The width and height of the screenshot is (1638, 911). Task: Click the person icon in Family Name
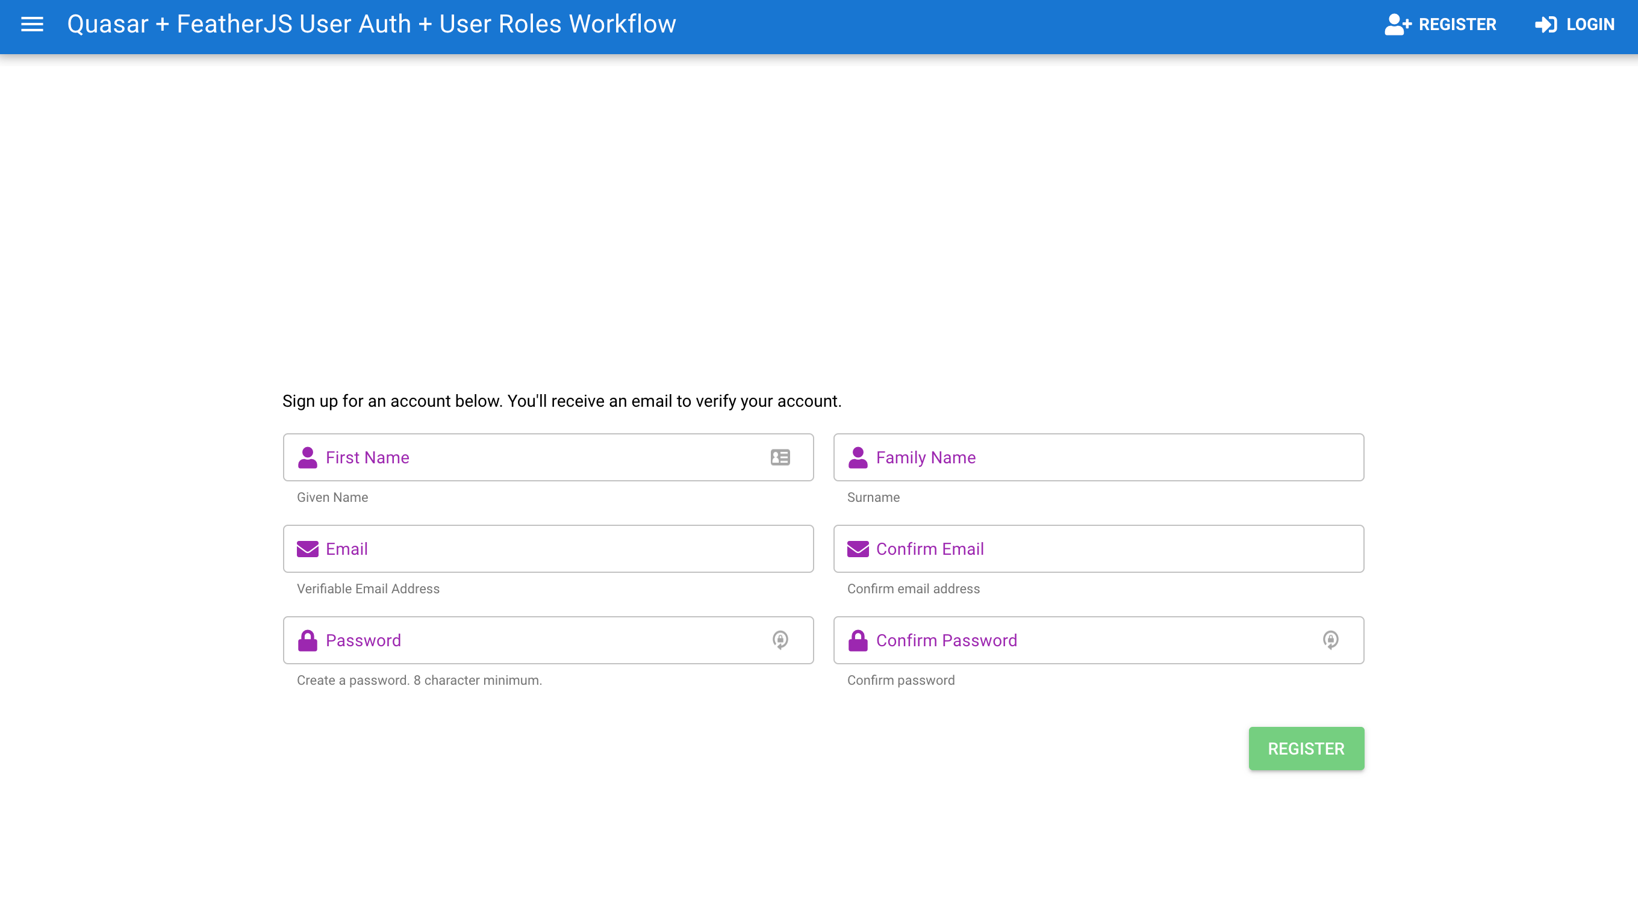(858, 457)
